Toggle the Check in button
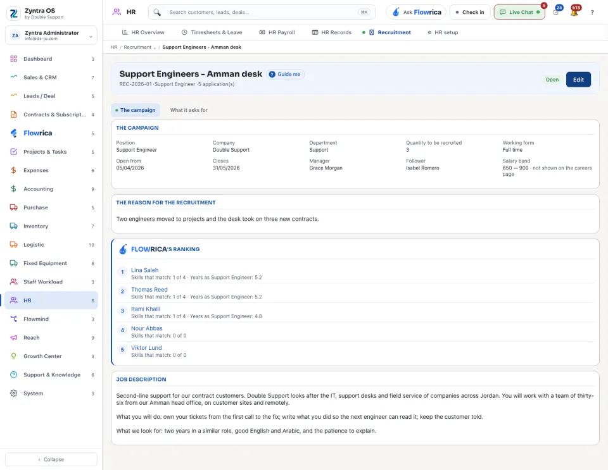This screenshot has height=470, width=608. 470,13
